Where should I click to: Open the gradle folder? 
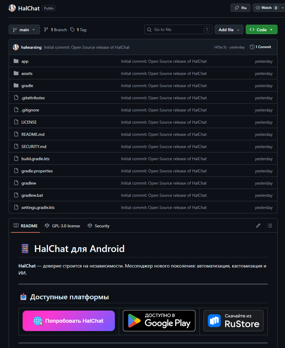coord(27,86)
